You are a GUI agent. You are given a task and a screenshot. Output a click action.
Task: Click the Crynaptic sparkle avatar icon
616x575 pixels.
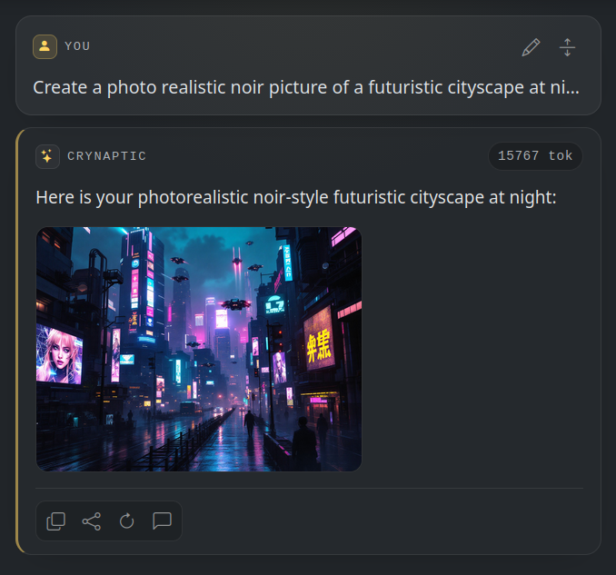[47, 156]
